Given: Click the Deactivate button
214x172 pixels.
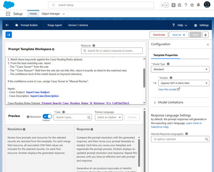Looking at the screenshot, I should [x=159, y=35].
